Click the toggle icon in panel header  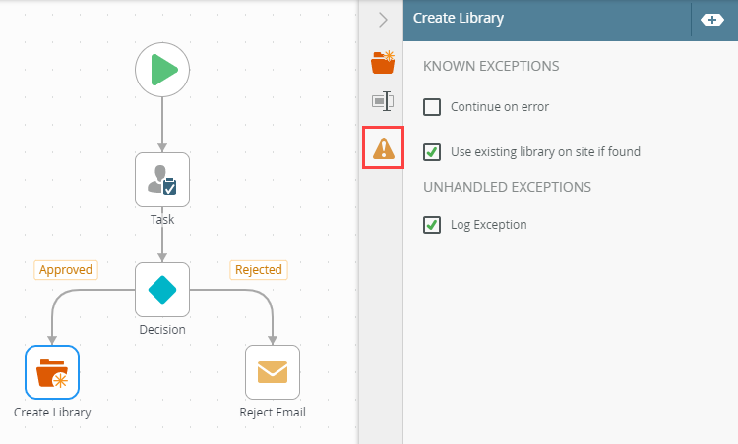[711, 19]
